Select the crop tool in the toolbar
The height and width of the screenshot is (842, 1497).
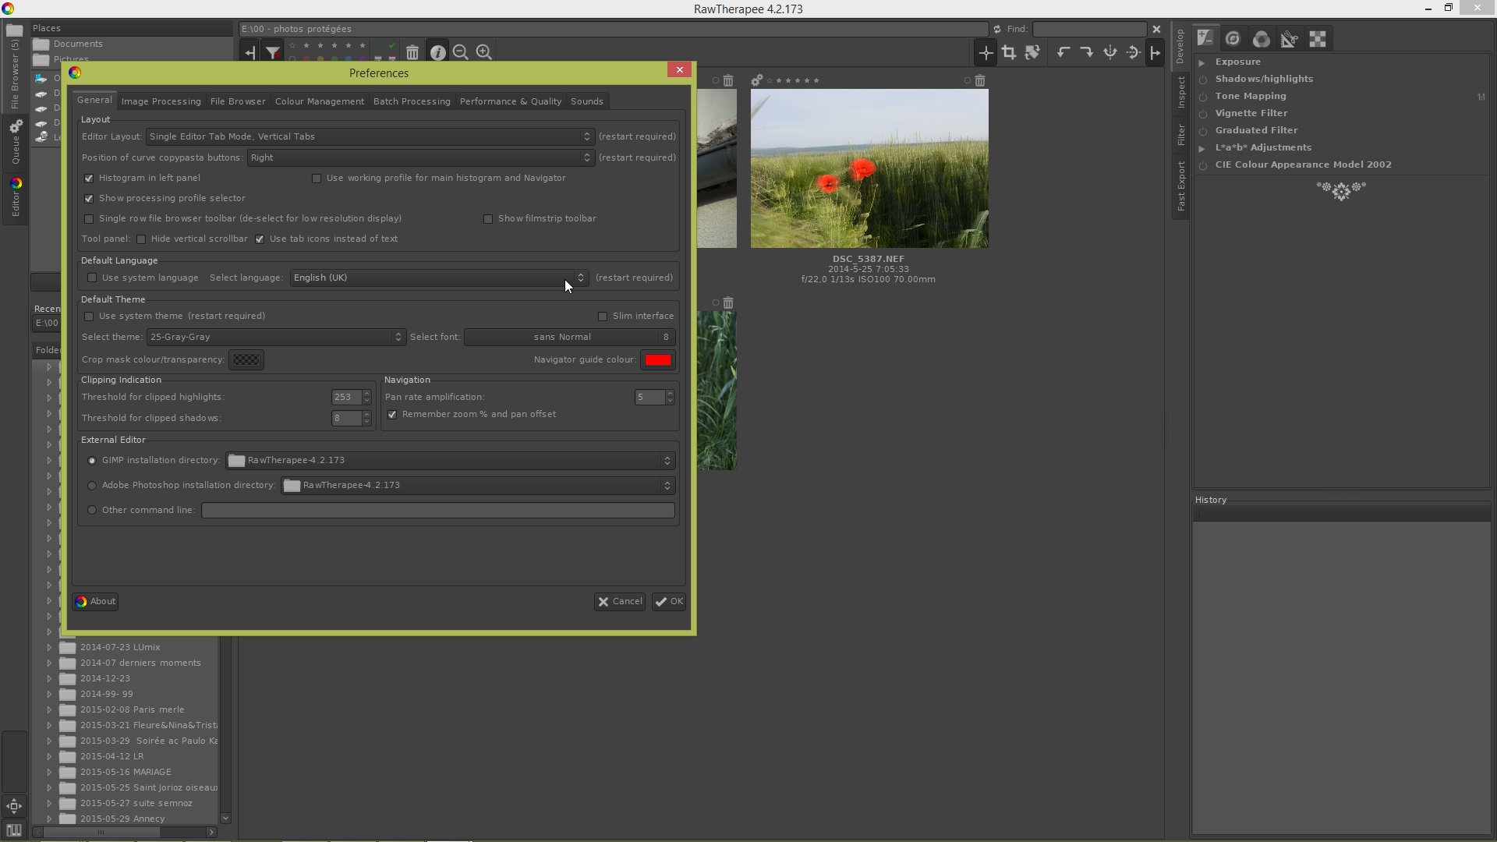click(x=1009, y=52)
